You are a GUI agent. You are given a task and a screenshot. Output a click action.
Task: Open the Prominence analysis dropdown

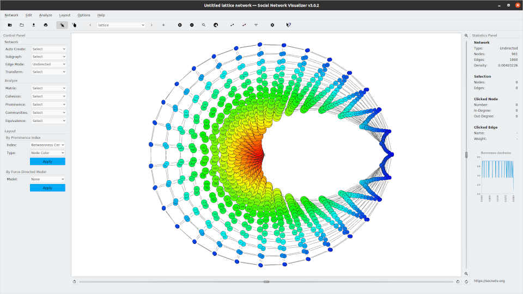[x=48, y=105]
